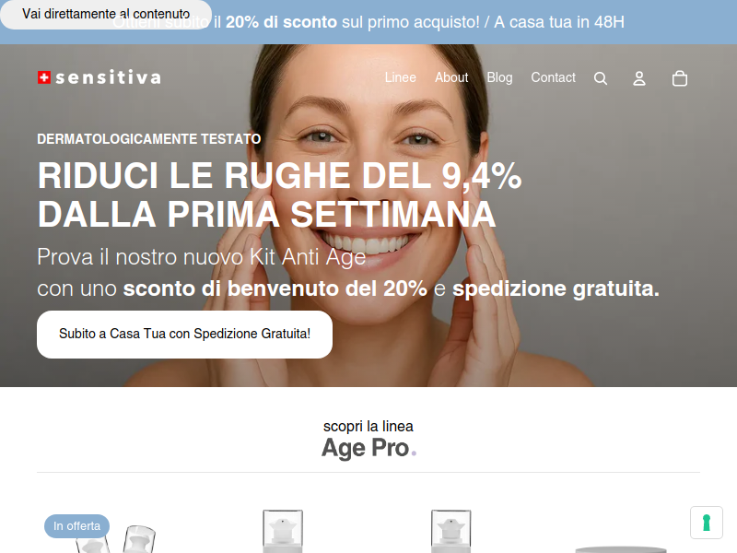Click the 'Age Pro.' collection heading
Viewport: 737px width, 553px height.
click(369, 448)
